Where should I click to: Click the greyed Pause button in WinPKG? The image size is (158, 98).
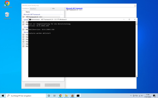(x=52, y=85)
